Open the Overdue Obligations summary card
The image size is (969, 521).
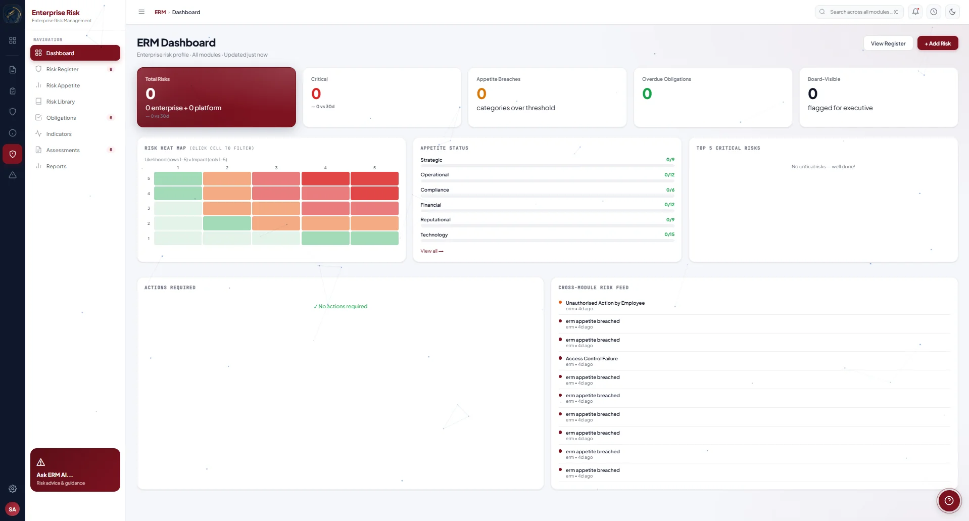tap(713, 97)
